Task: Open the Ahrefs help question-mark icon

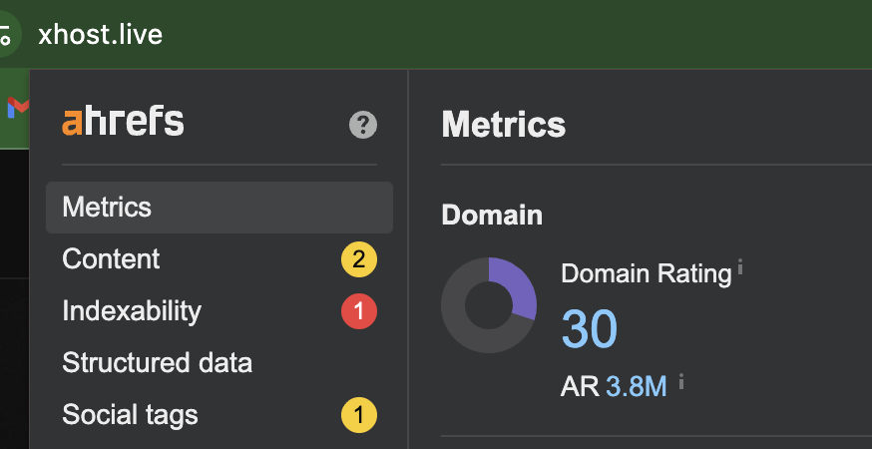Action: [x=362, y=125]
